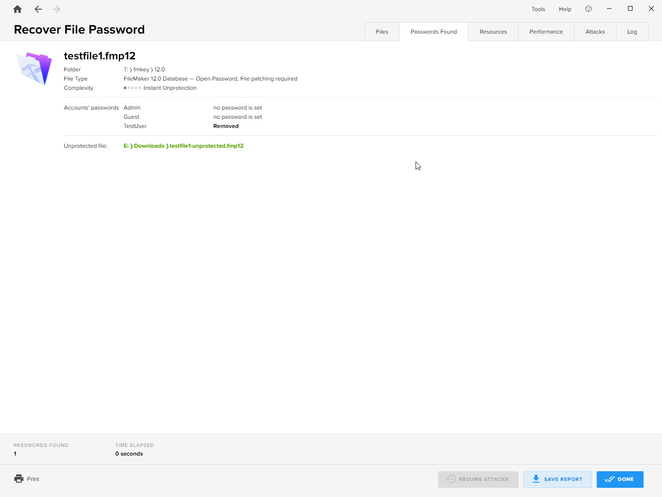Screen dimensions: 662x497
Task: Maximize the window
Action: [630, 9]
